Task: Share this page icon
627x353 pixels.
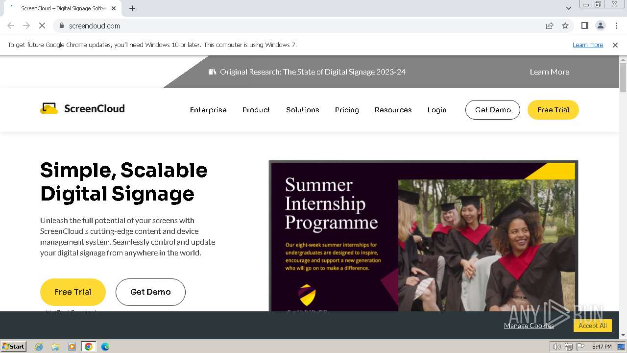Action: pyautogui.click(x=550, y=25)
